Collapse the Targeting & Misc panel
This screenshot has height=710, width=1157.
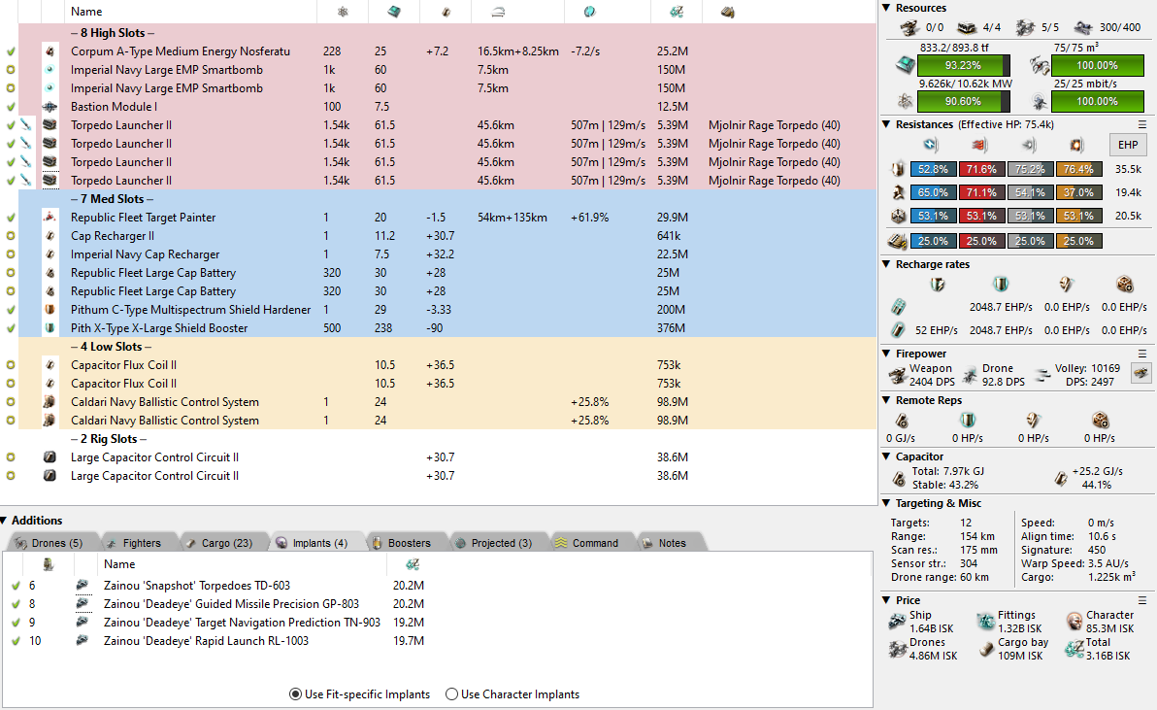coord(886,503)
